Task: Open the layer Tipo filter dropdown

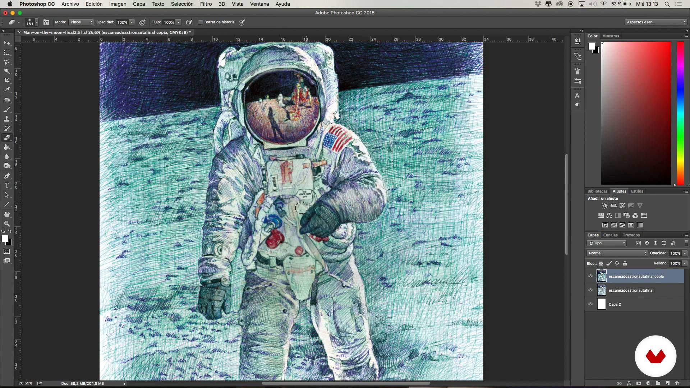Action: click(x=607, y=243)
